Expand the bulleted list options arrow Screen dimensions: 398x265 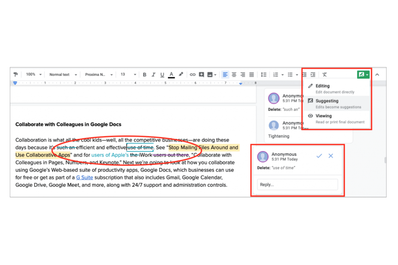[297, 75]
